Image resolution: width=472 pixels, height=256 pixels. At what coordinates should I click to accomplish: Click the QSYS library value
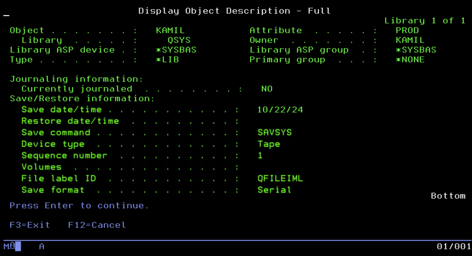point(179,41)
